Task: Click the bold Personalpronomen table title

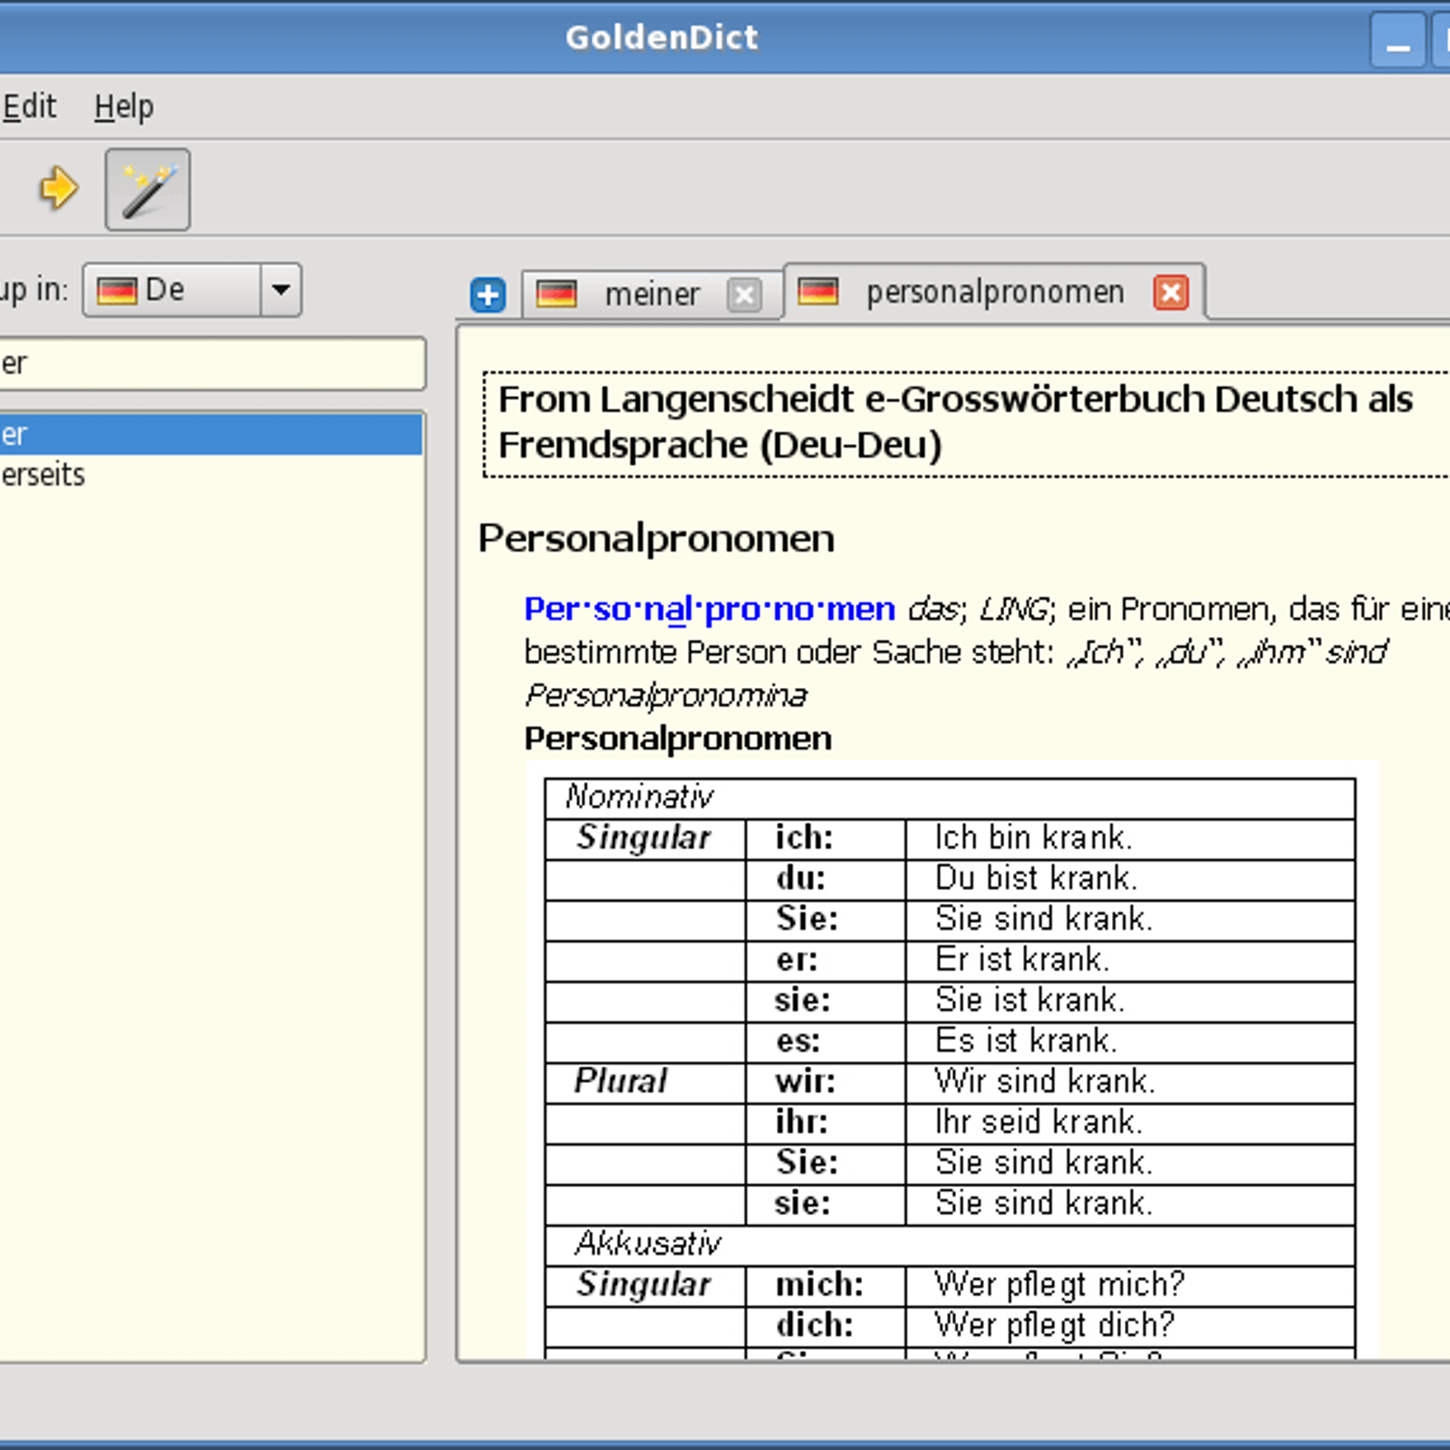Action: tap(678, 739)
